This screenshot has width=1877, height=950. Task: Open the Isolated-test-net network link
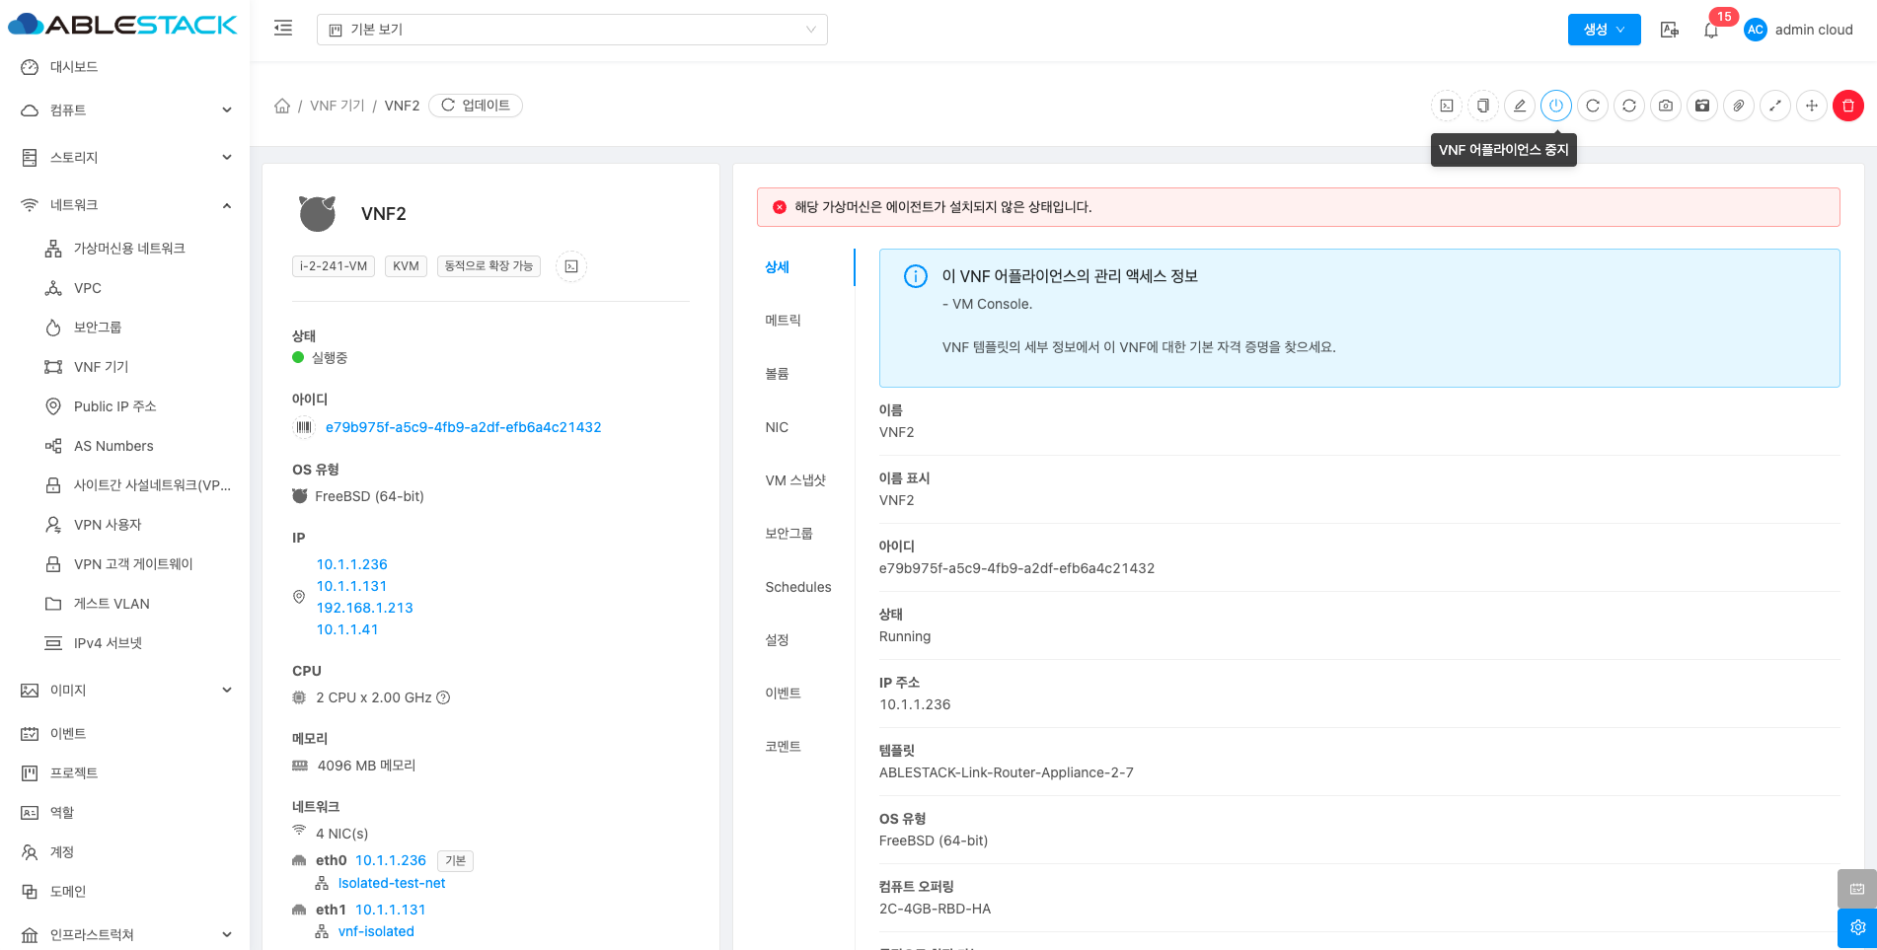[392, 884]
